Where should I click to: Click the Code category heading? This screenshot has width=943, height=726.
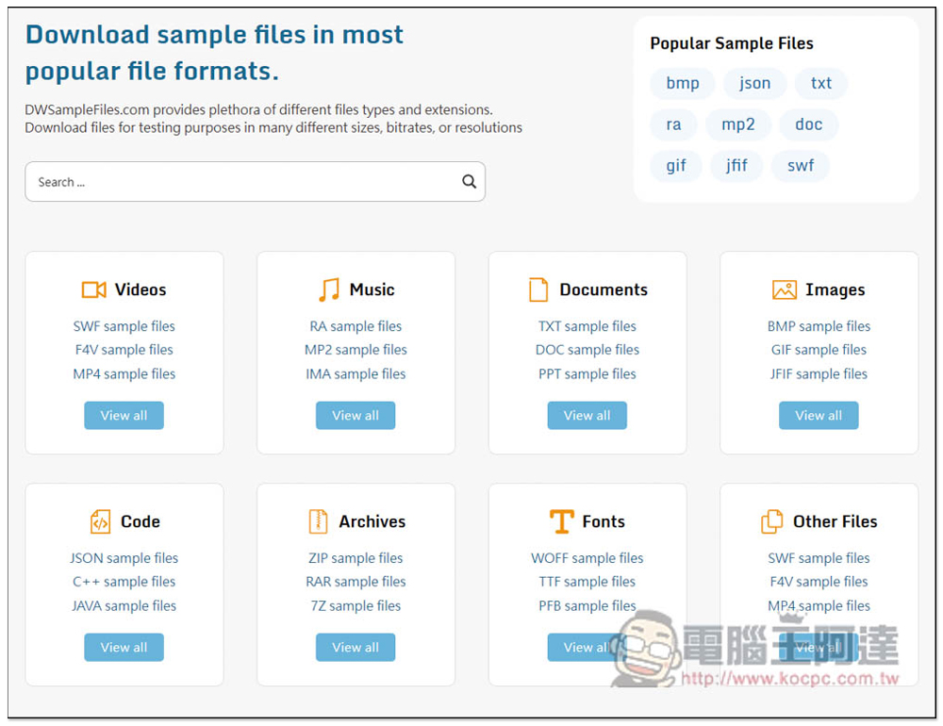[x=141, y=521]
